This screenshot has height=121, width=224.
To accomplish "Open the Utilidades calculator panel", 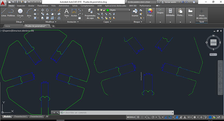I will point(170,12).
